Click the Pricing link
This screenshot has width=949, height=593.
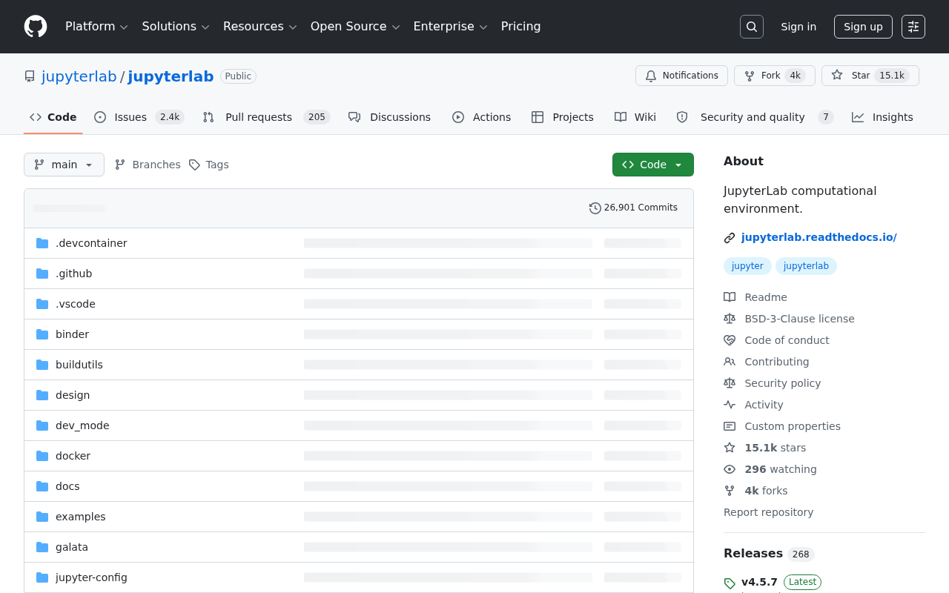(x=520, y=27)
